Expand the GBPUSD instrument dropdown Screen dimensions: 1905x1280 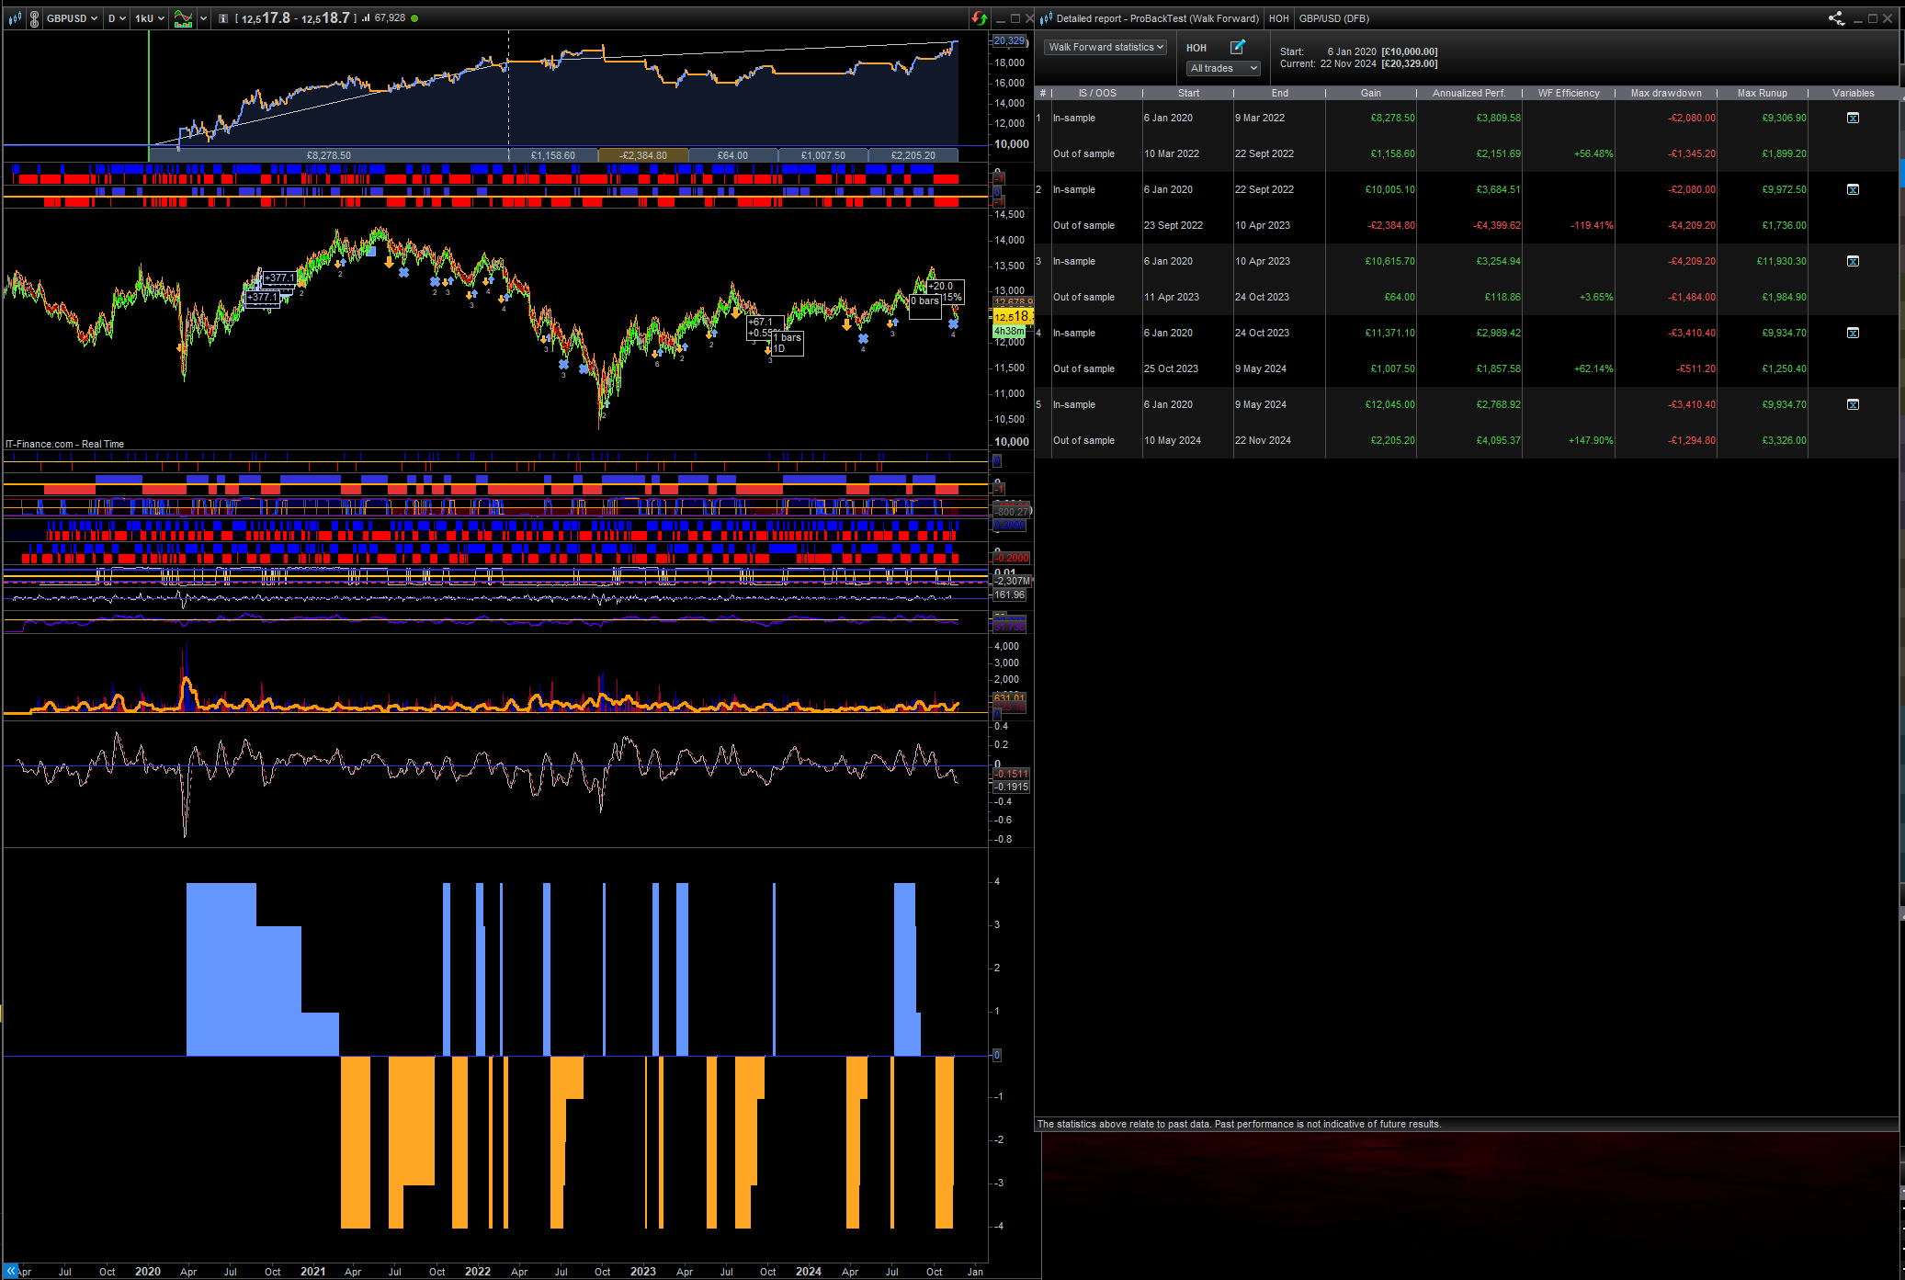72,18
